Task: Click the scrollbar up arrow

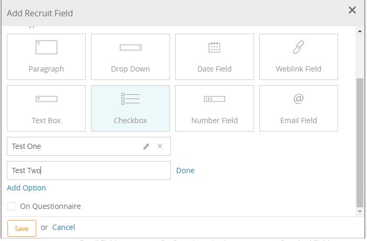Action: coord(360,31)
